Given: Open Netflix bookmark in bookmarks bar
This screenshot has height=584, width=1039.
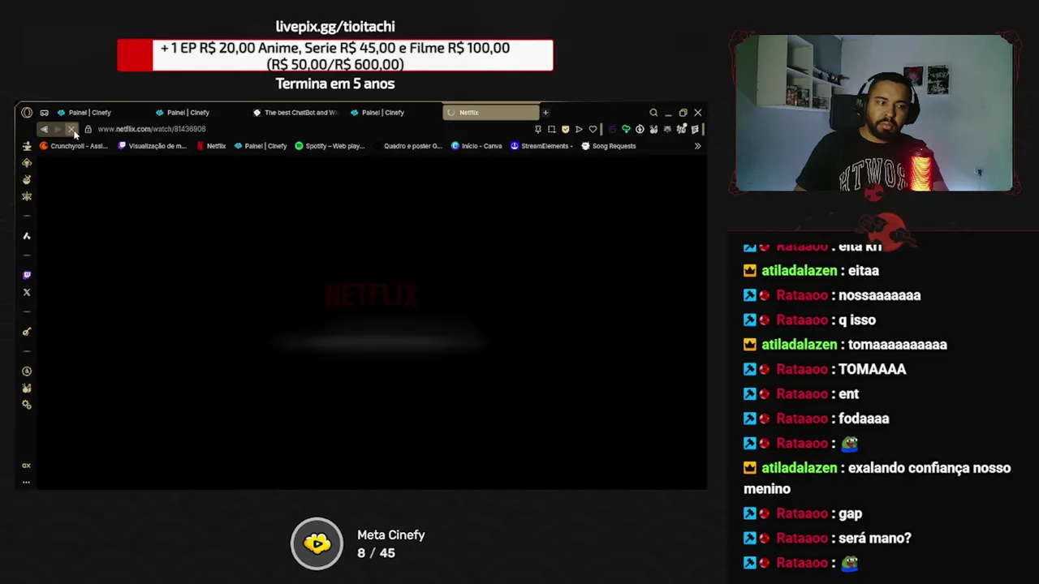Looking at the screenshot, I should click(x=211, y=146).
